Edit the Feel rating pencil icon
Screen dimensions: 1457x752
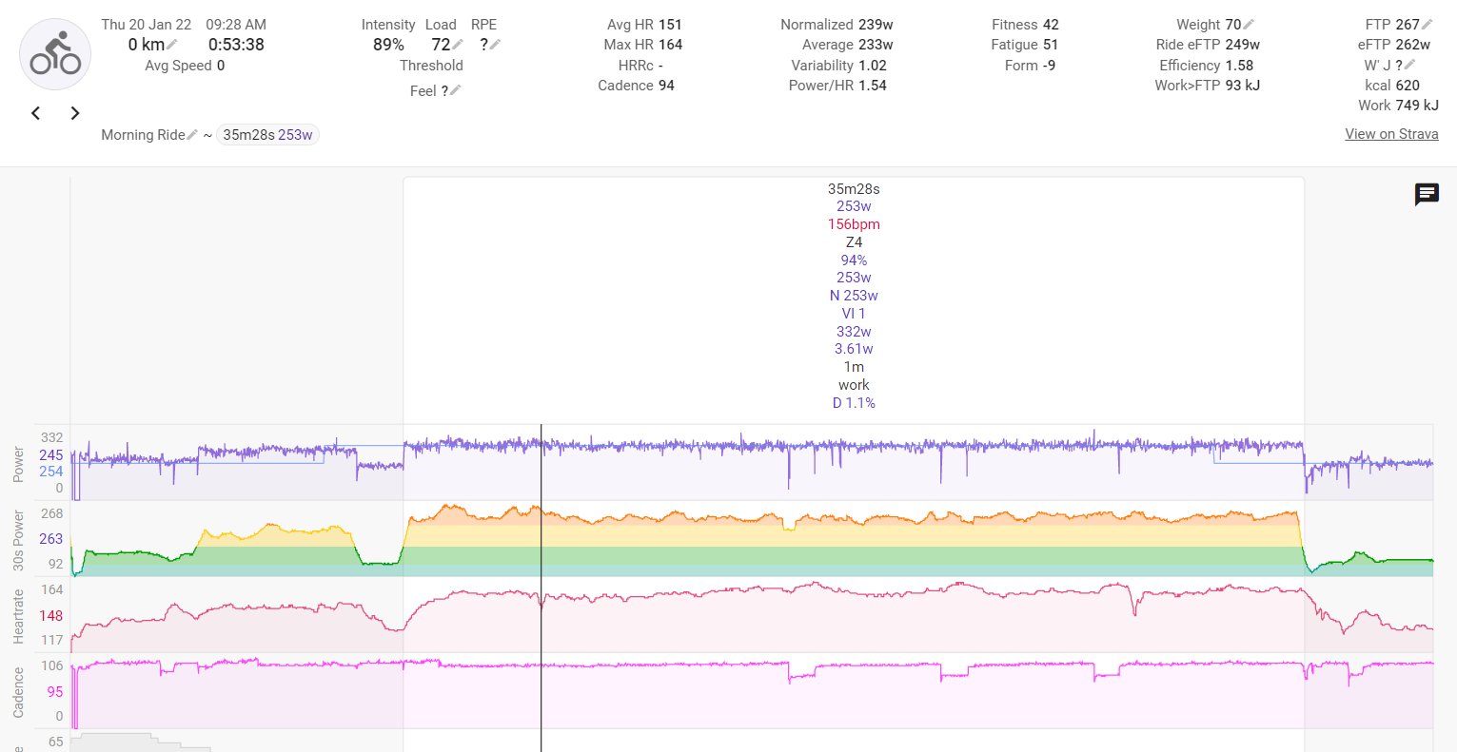click(x=455, y=90)
